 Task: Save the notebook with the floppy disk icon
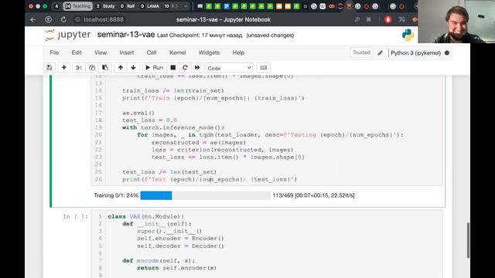click(x=49, y=68)
